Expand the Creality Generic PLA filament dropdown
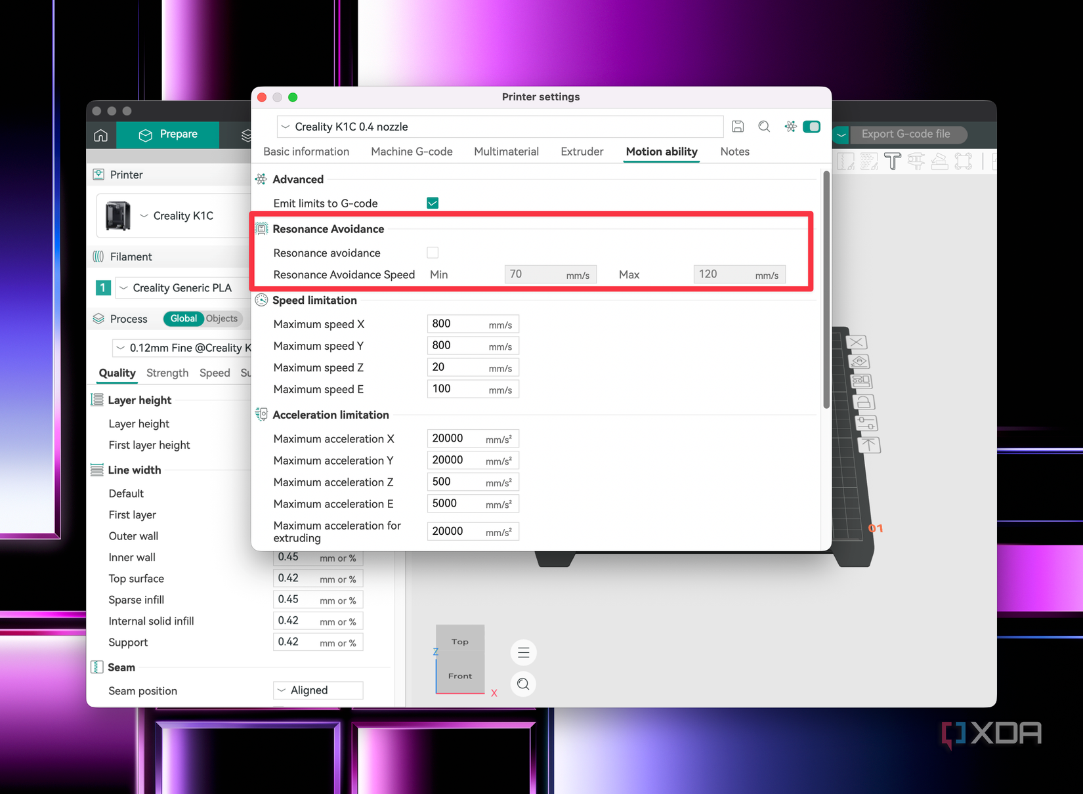1083x794 pixels. pyautogui.click(x=183, y=288)
